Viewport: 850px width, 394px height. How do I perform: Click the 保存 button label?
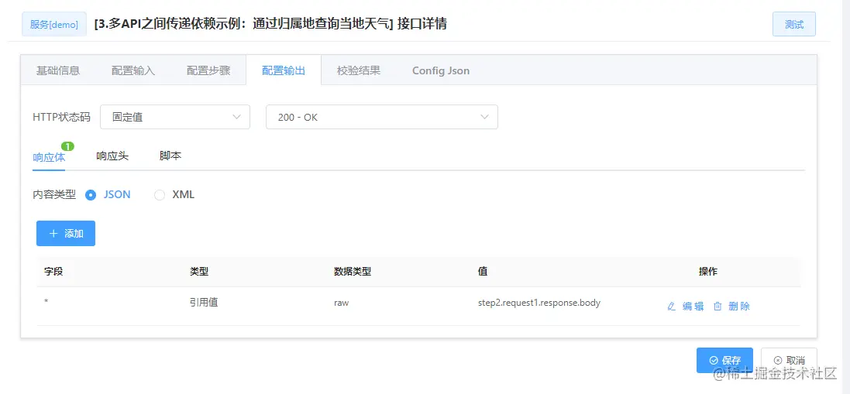click(731, 361)
